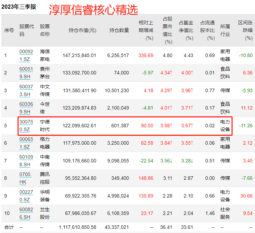Click holding quantity 601,387
The height and width of the screenshot is (233, 255).
120,126
